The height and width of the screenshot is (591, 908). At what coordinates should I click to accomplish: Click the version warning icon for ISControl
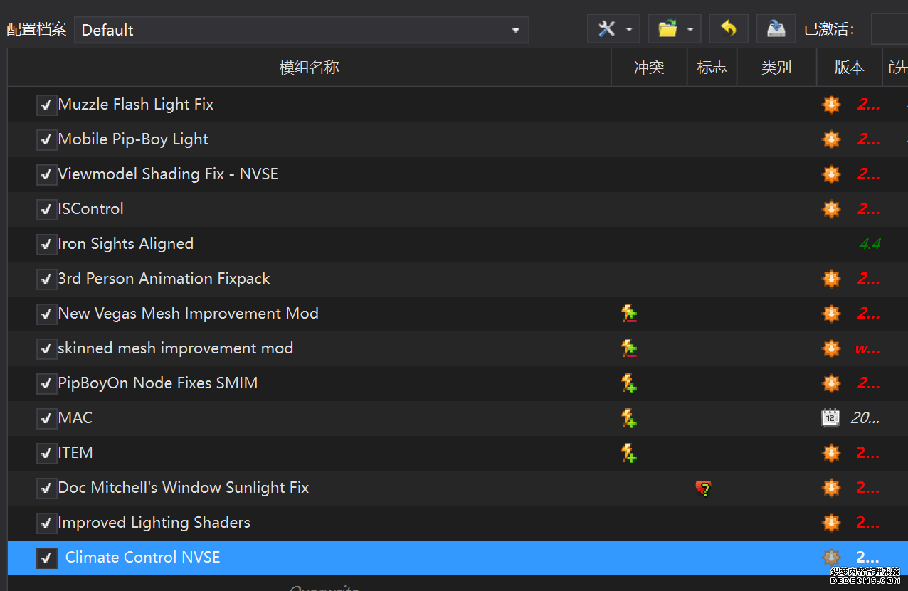tap(830, 209)
